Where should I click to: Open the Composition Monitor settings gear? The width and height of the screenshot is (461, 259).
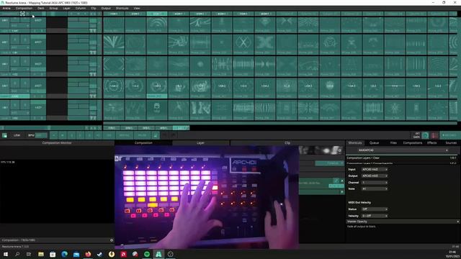pyautogui.click(x=112, y=240)
